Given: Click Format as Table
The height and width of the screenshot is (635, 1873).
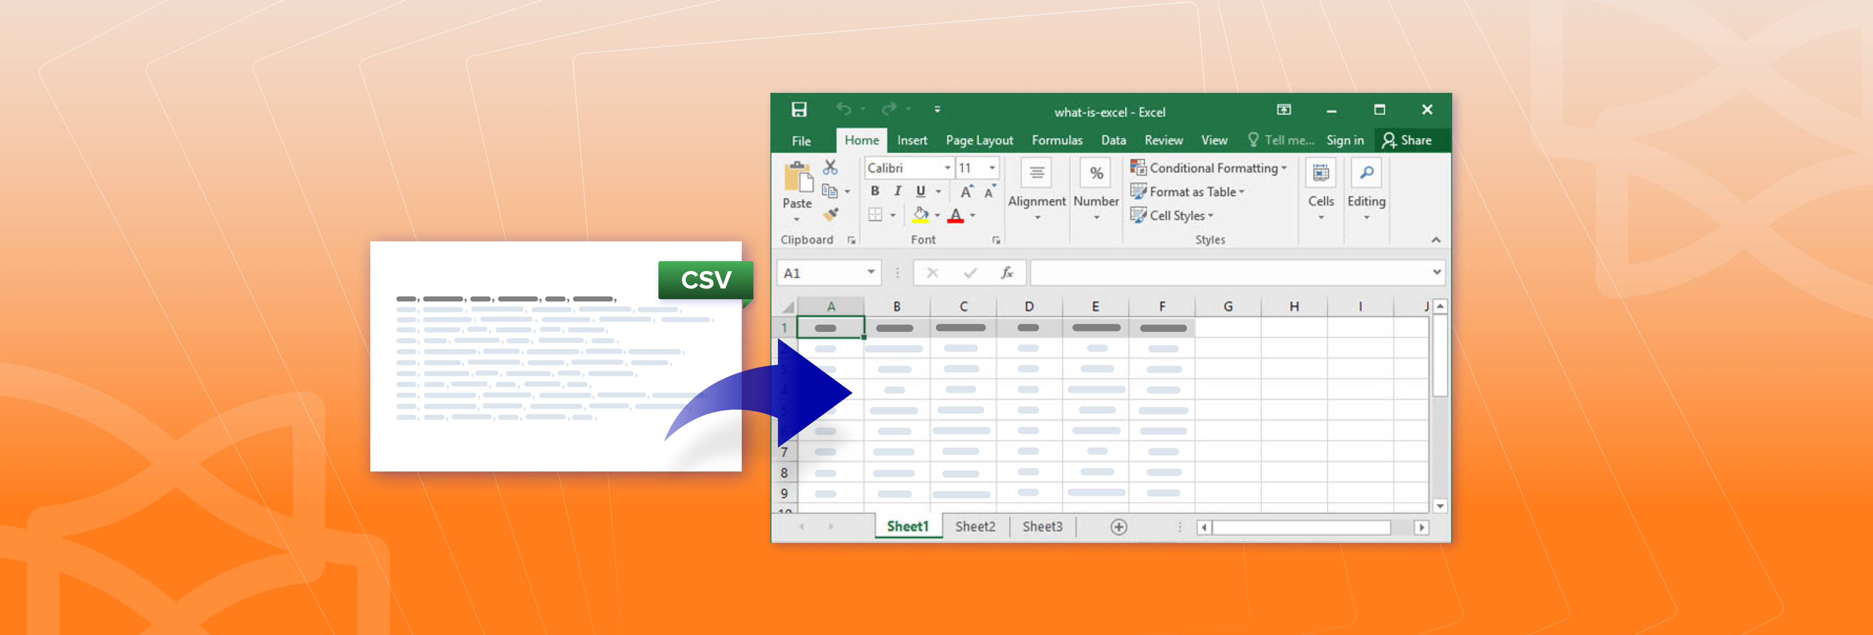Looking at the screenshot, I should (1187, 192).
